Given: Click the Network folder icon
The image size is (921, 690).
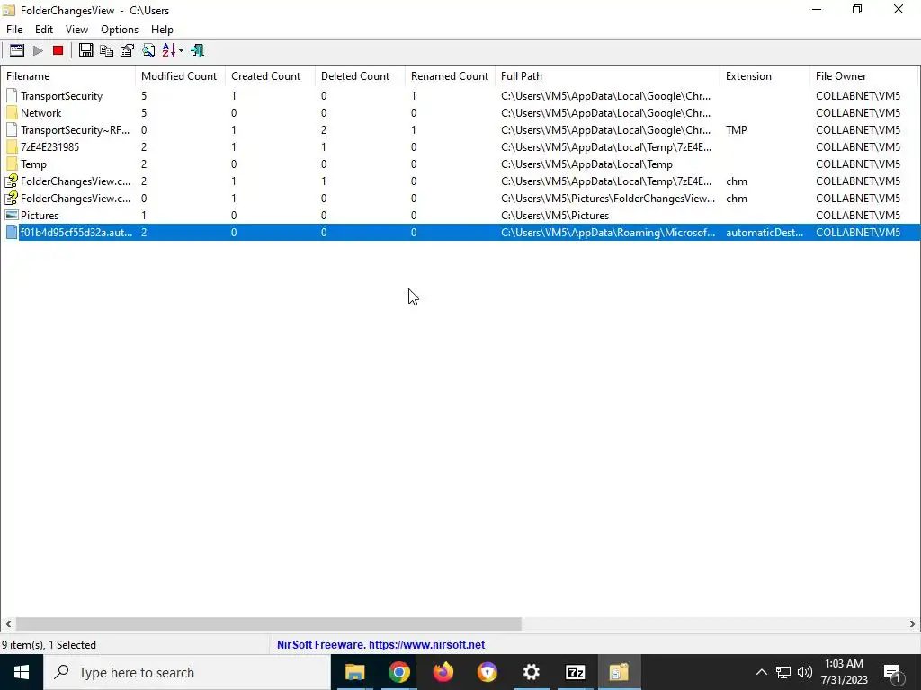Looking at the screenshot, I should [x=12, y=112].
